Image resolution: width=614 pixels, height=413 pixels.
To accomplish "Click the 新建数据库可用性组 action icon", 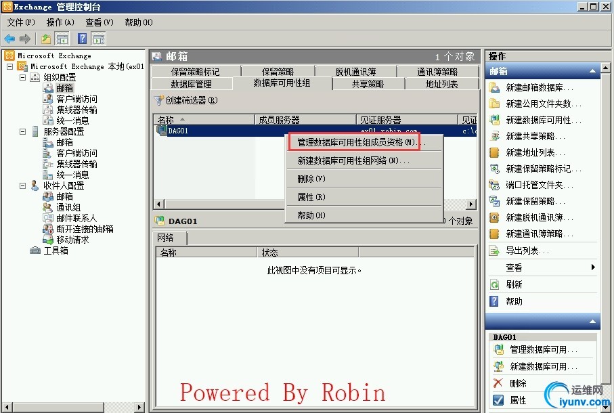I will pos(494,120).
